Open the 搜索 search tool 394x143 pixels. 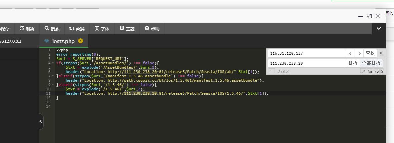click(x=52, y=29)
